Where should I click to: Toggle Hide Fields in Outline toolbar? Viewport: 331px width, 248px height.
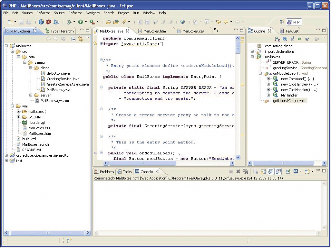click(x=285, y=39)
